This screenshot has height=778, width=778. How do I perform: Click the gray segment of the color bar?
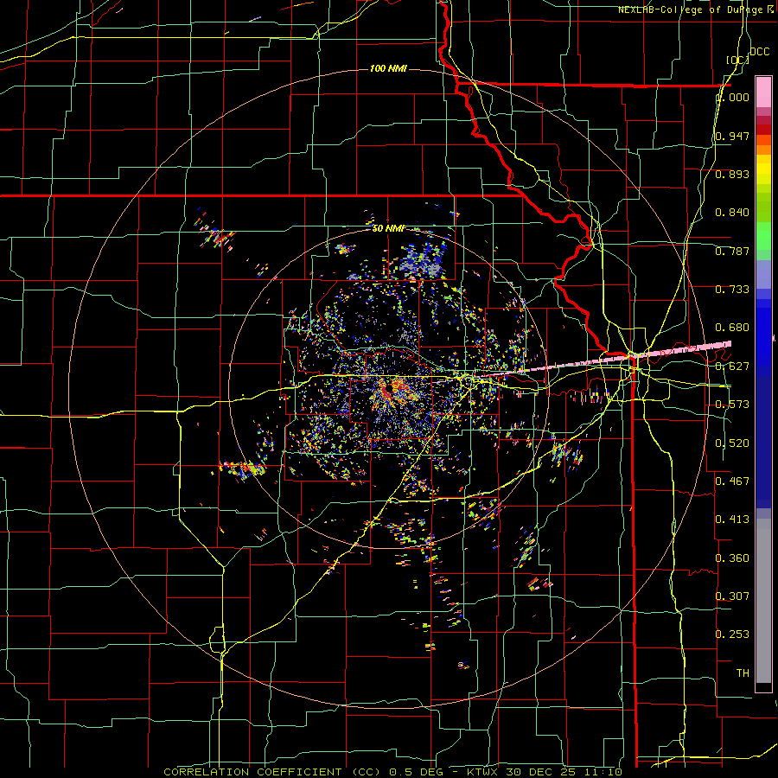[763, 601]
